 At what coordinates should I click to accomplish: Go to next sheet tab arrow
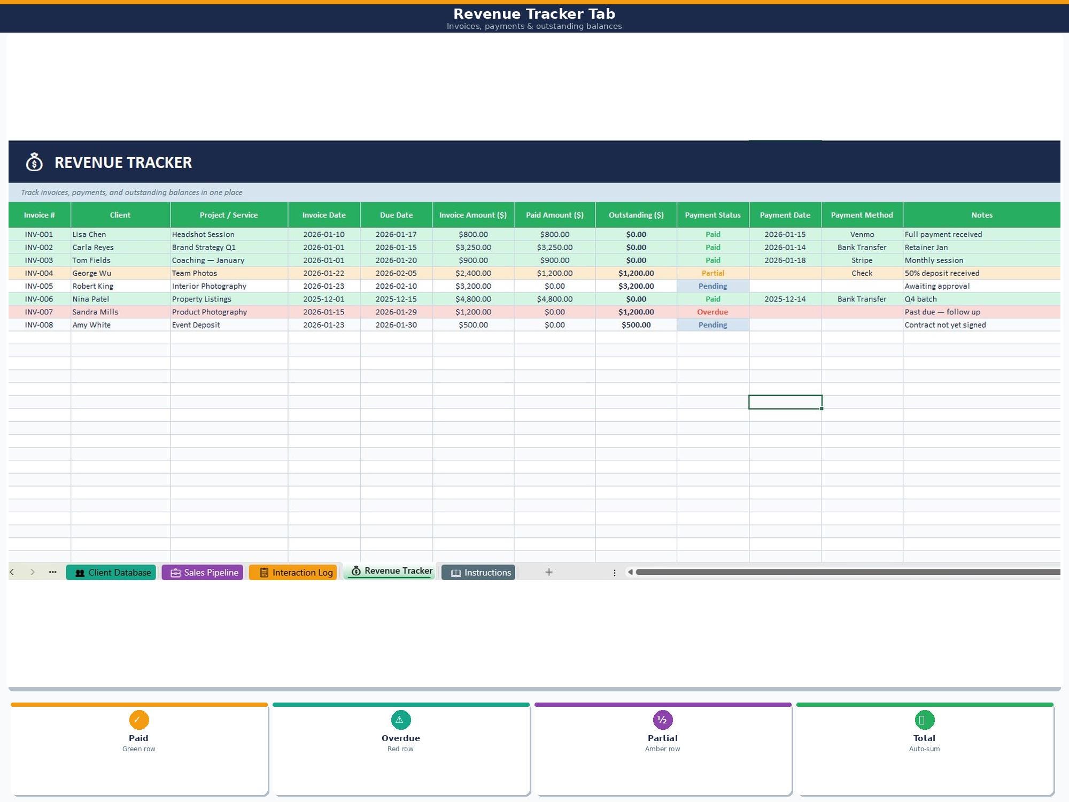(33, 572)
